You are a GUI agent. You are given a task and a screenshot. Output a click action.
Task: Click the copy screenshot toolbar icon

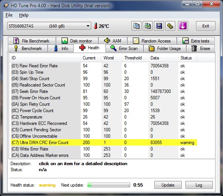pos(148,26)
